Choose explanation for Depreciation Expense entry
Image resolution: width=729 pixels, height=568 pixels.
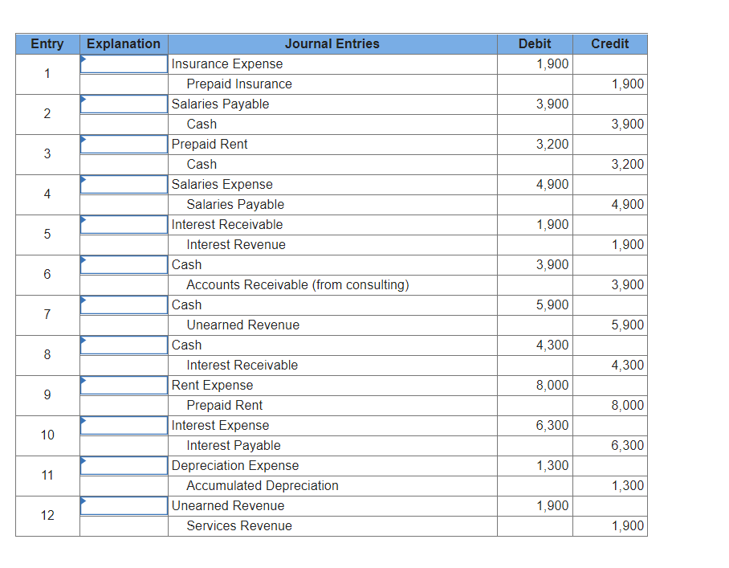[124, 466]
